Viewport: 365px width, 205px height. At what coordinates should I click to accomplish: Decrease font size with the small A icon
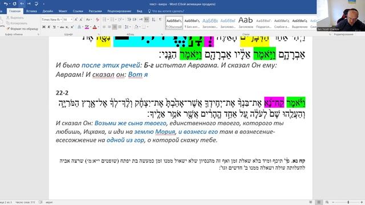[x=81, y=19]
